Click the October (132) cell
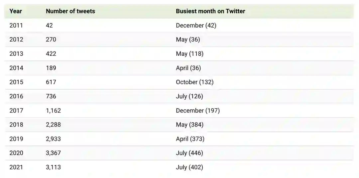The image size is (359, 178). pos(194,82)
